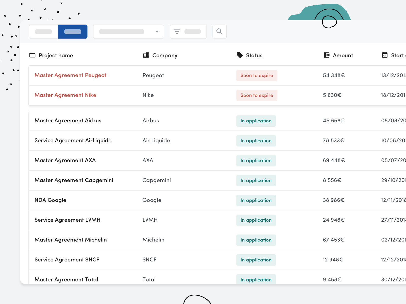Click In application badge for Airbus
Viewport: 406px width, 304px height.
[256, 121]
